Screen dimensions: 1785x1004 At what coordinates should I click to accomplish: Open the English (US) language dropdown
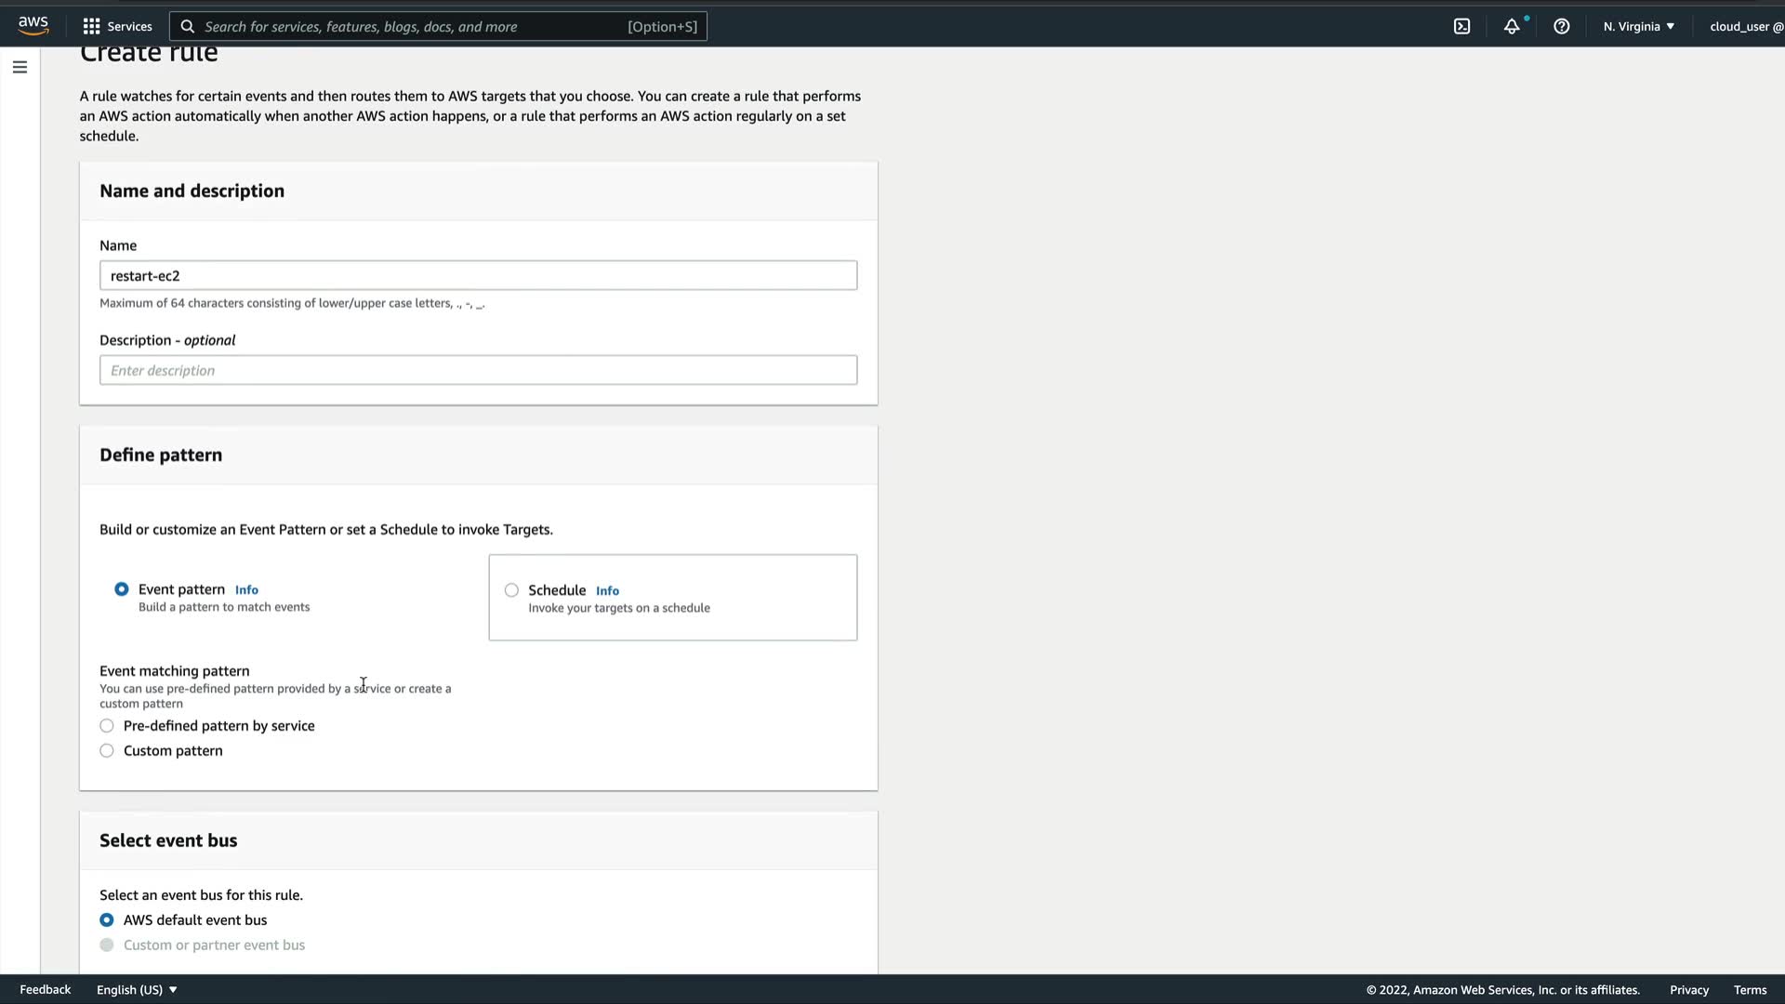tap(137, 990)
